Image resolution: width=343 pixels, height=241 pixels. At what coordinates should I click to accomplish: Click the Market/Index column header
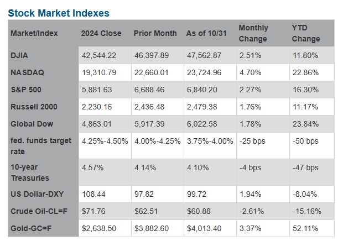[34, 33]
